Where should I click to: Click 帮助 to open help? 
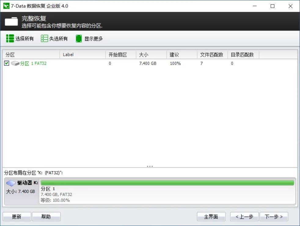click(x=46, y=217)
